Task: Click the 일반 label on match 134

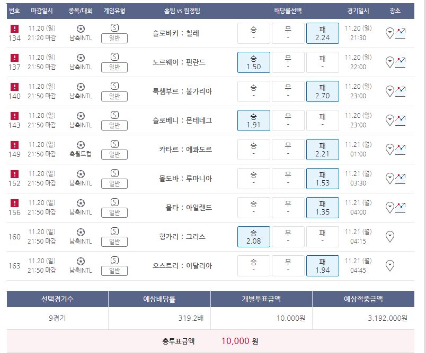Action: tap(114, 39)
